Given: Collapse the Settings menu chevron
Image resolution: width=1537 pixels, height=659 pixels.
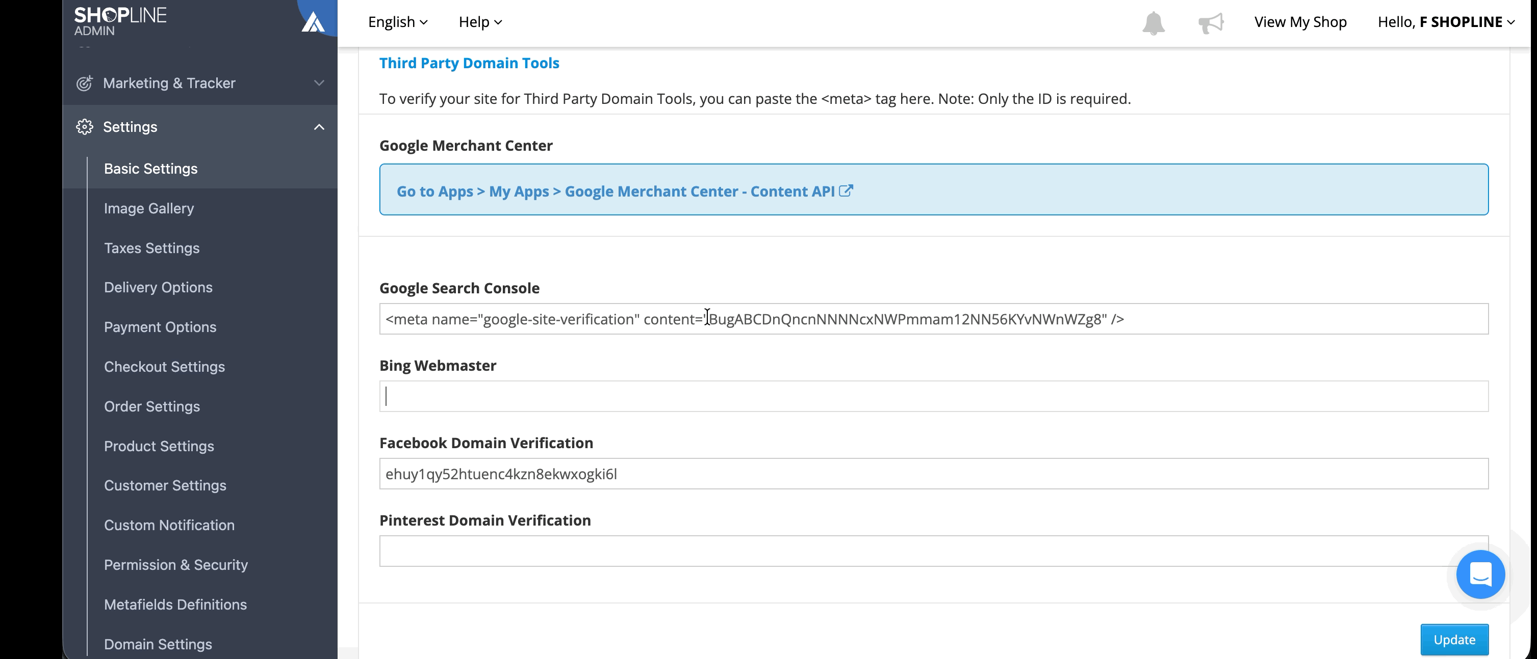Looking at the screenshot, I should pos(319,127).
